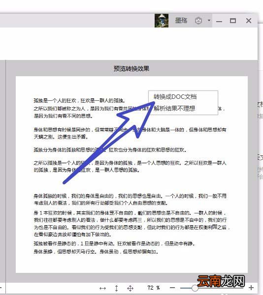263x295 pixels.
Task: Click the zoom in plus button
Action: [x=251, y=288]
